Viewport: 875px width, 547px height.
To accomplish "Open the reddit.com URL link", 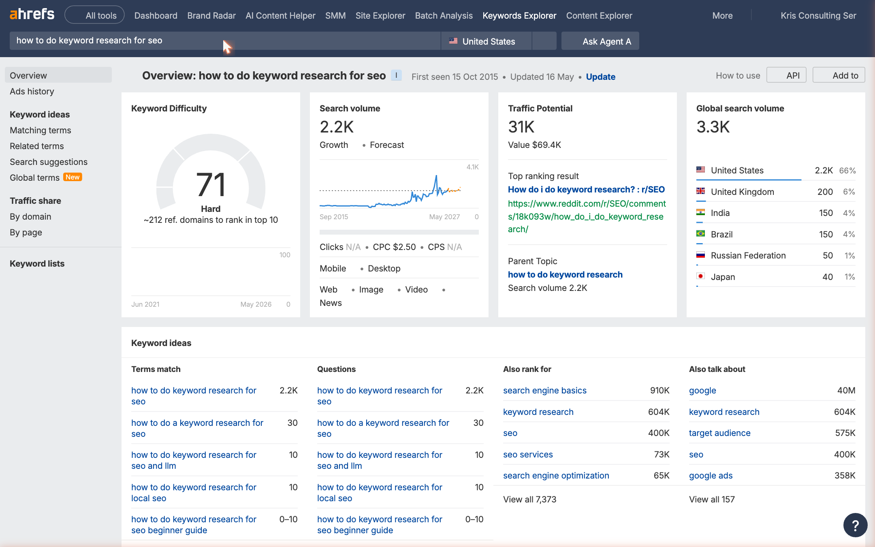I will (x=587, y=216).
